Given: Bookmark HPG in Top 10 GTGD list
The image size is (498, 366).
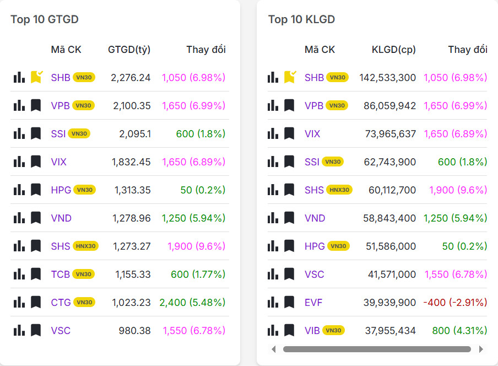Looking at the screenshot, I should pos(36,190).
